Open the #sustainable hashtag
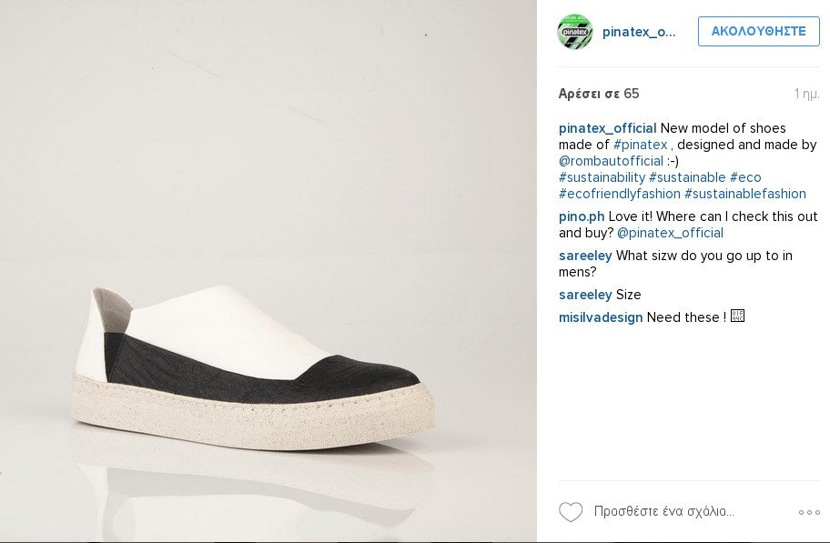The image size is (830, 543). click(687, 177)
